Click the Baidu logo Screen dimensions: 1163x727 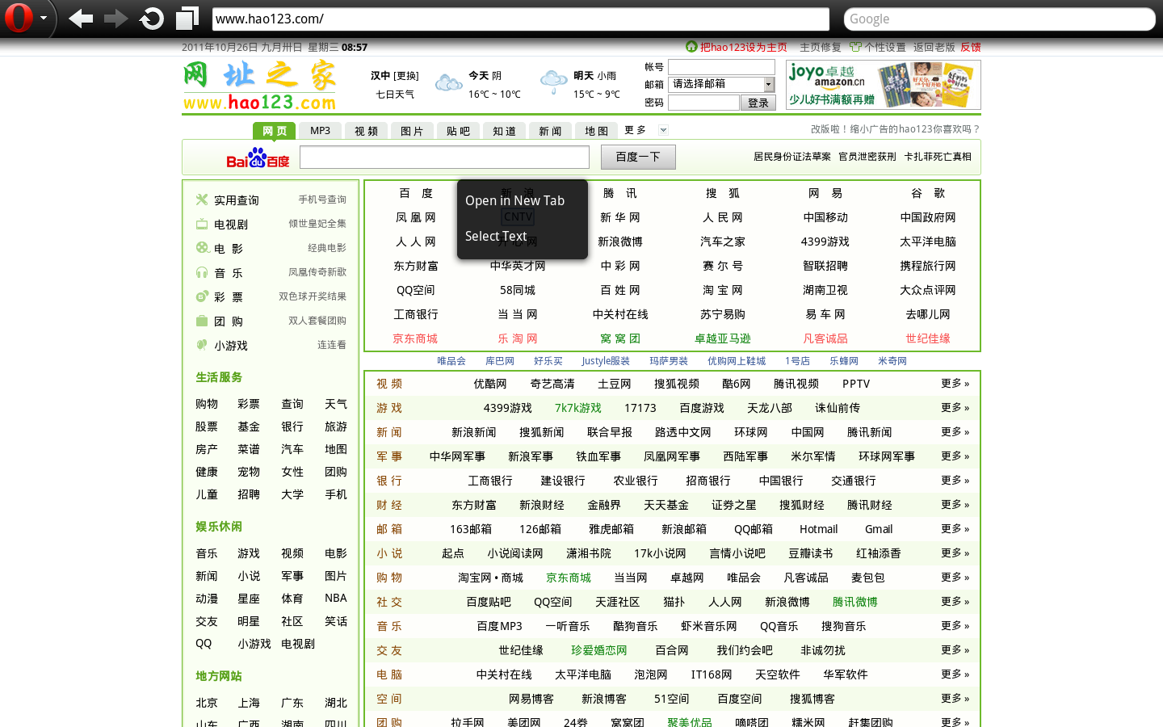(x=258, y=158)
